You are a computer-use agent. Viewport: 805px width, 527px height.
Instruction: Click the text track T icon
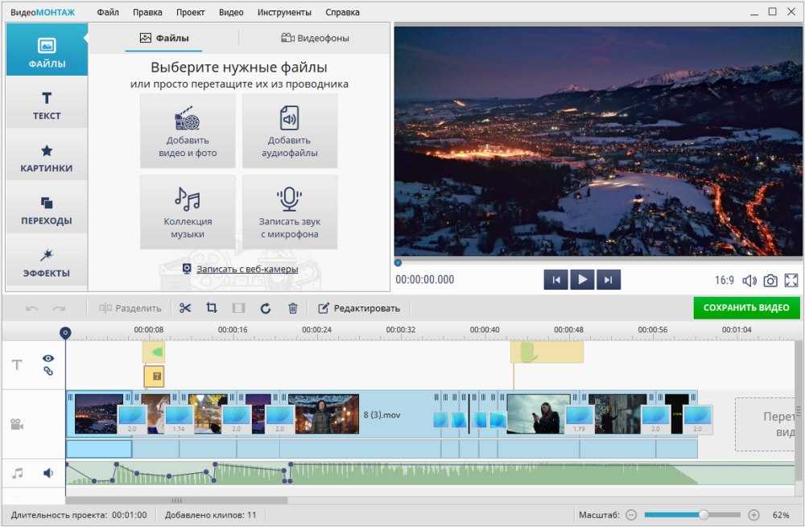click(17, 364)
